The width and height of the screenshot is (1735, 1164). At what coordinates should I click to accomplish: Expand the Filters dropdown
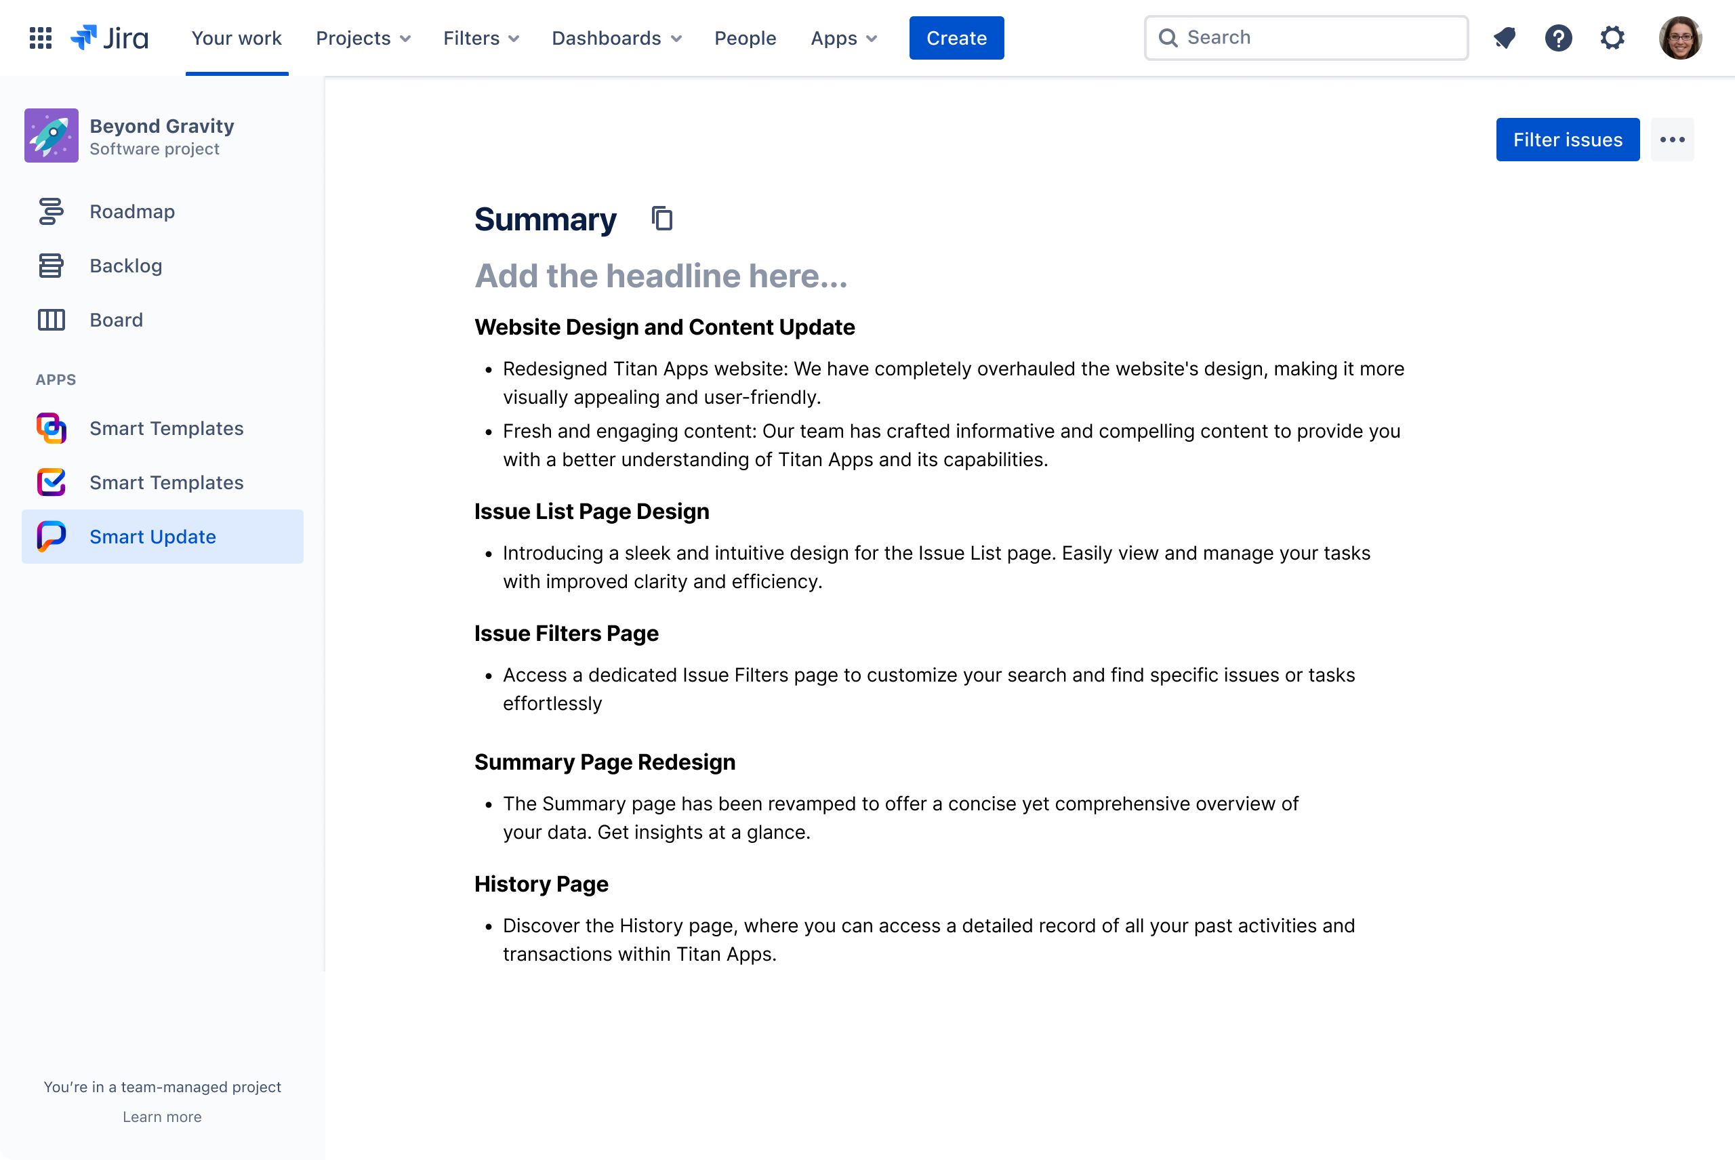[481, 38]
